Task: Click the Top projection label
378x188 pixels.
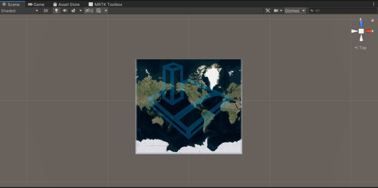Action: coord(360,48)
